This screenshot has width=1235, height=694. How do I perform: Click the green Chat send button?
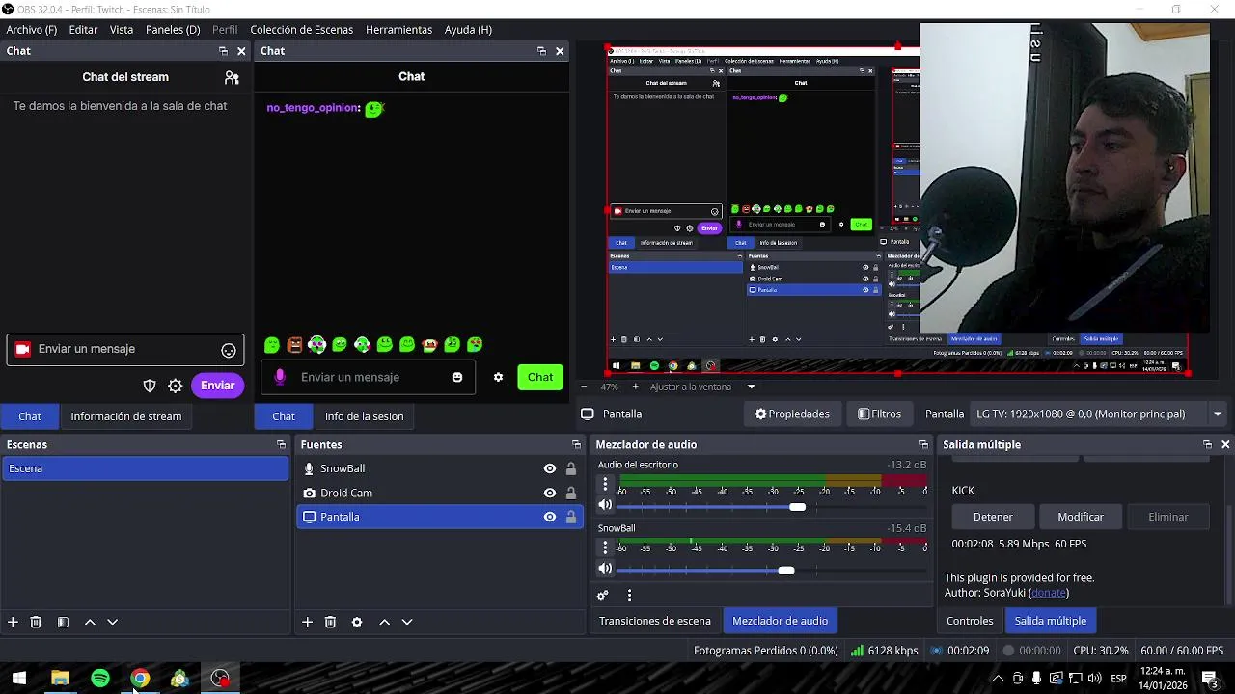coord(540,377)
